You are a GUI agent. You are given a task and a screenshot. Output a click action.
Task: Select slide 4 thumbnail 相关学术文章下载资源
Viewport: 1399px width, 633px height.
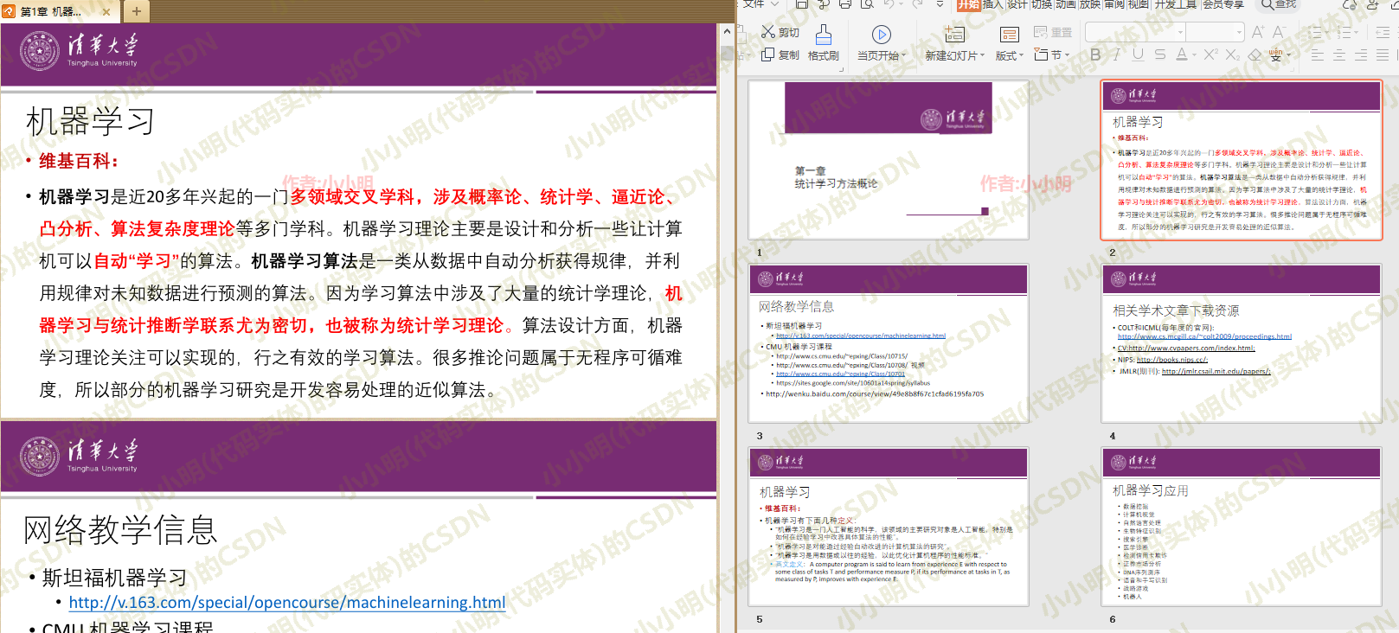point(1242,343)
